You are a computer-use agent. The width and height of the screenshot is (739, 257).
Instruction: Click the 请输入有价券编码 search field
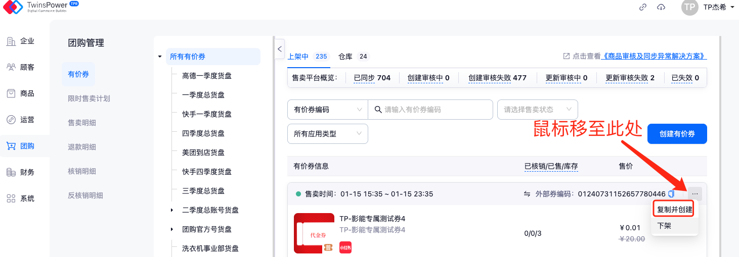coord(435,110)
